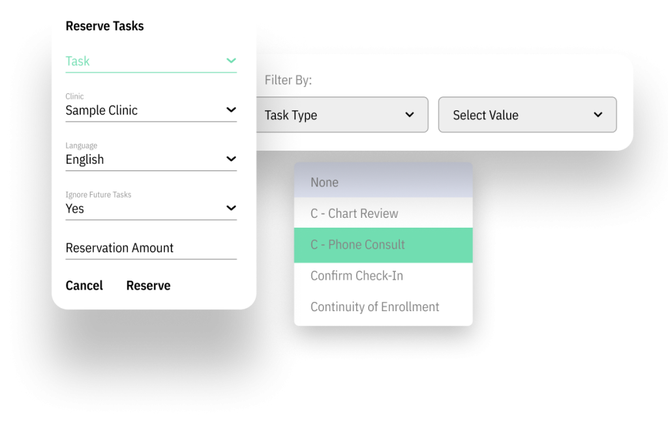Focus the Reservation Amount input field
Image resolution: width=668 pixels, height=422 pixels.
[x=151, y=248]
